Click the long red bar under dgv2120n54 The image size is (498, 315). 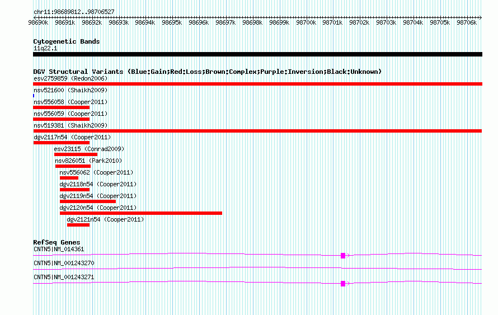[x=141, y=213]
